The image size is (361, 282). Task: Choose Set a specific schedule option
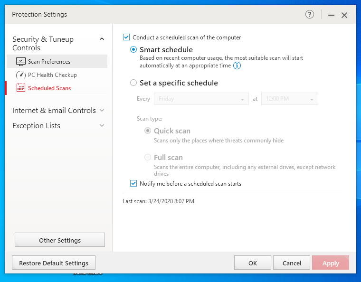(x=133, y=83)
